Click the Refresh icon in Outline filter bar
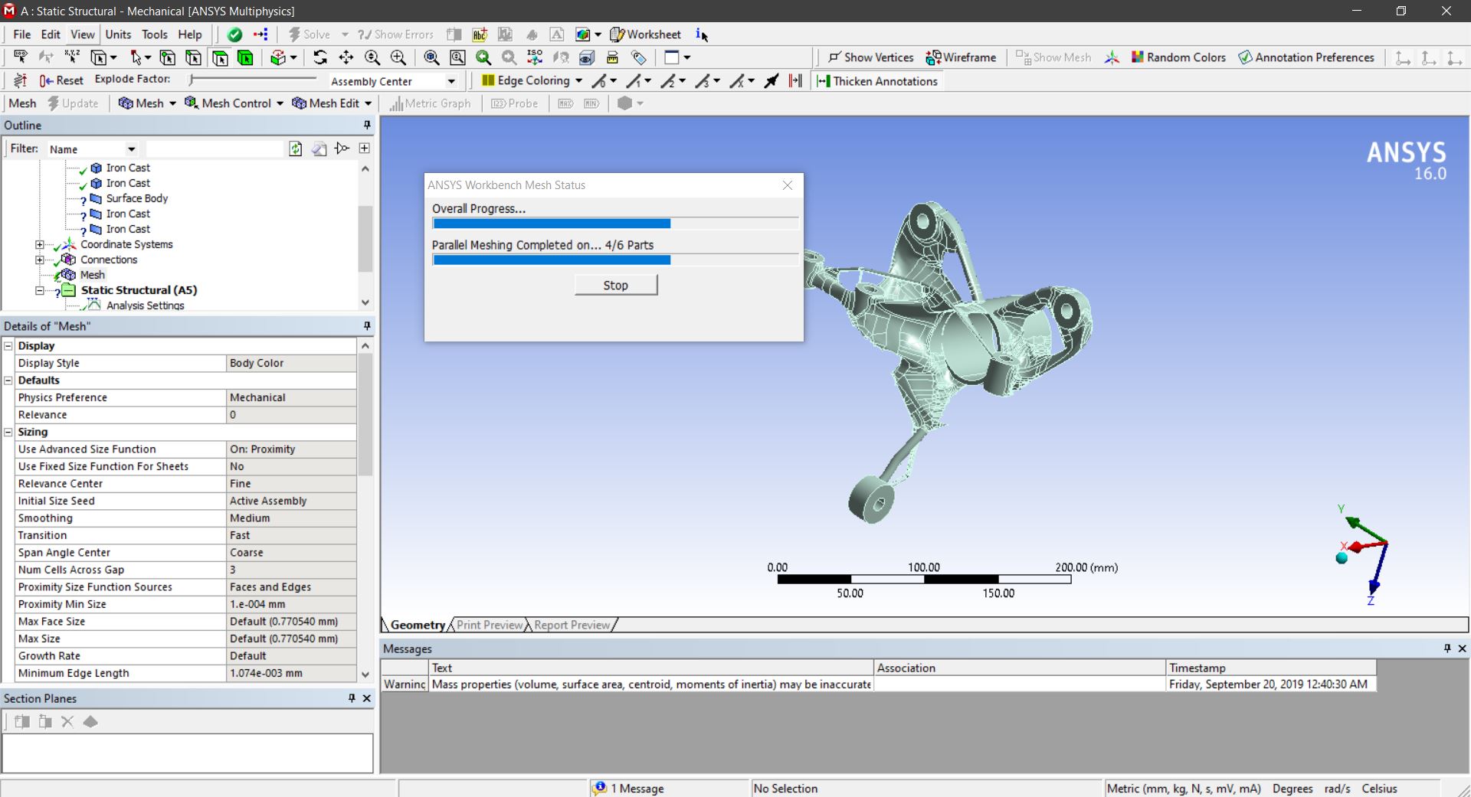This screenshot has height=797, width=1471. 295,149
